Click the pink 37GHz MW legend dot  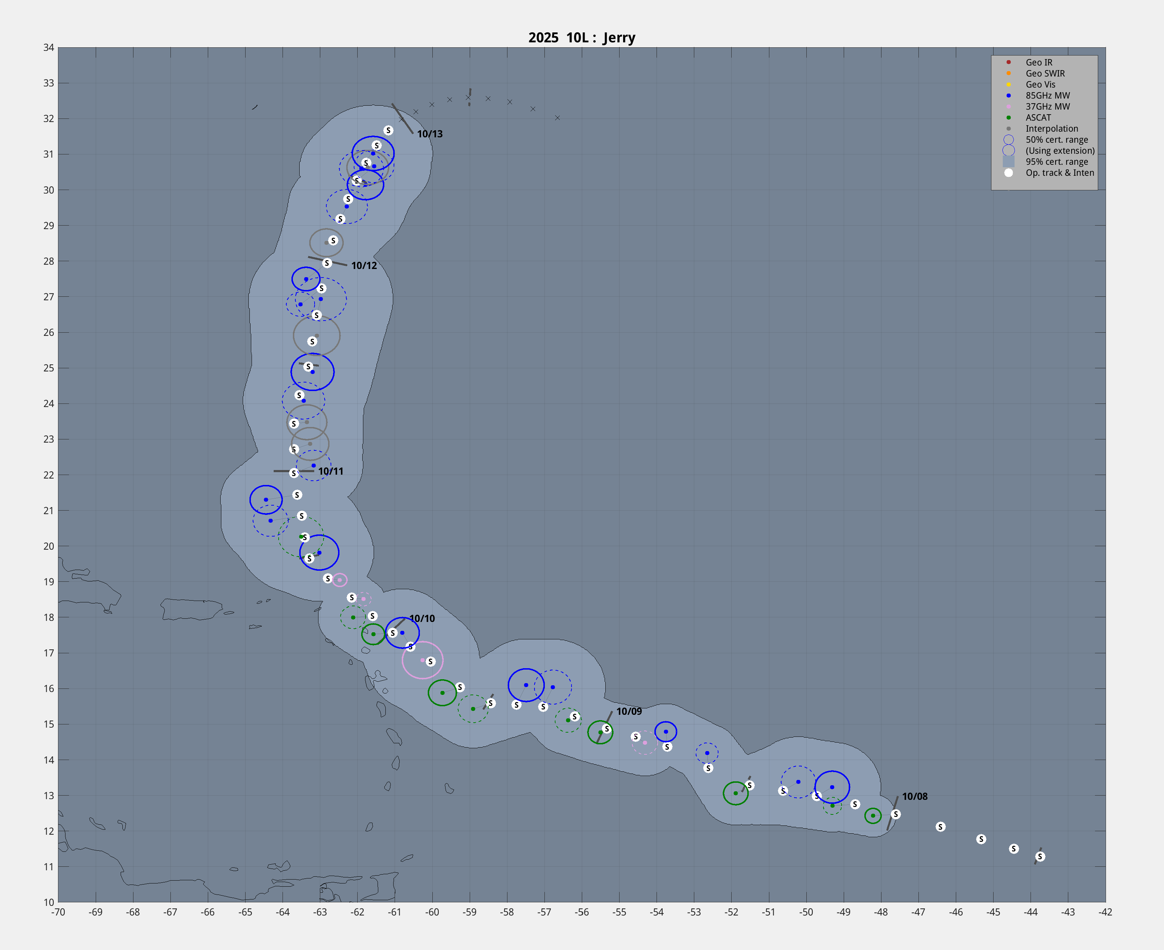(x=1008, y=107)
